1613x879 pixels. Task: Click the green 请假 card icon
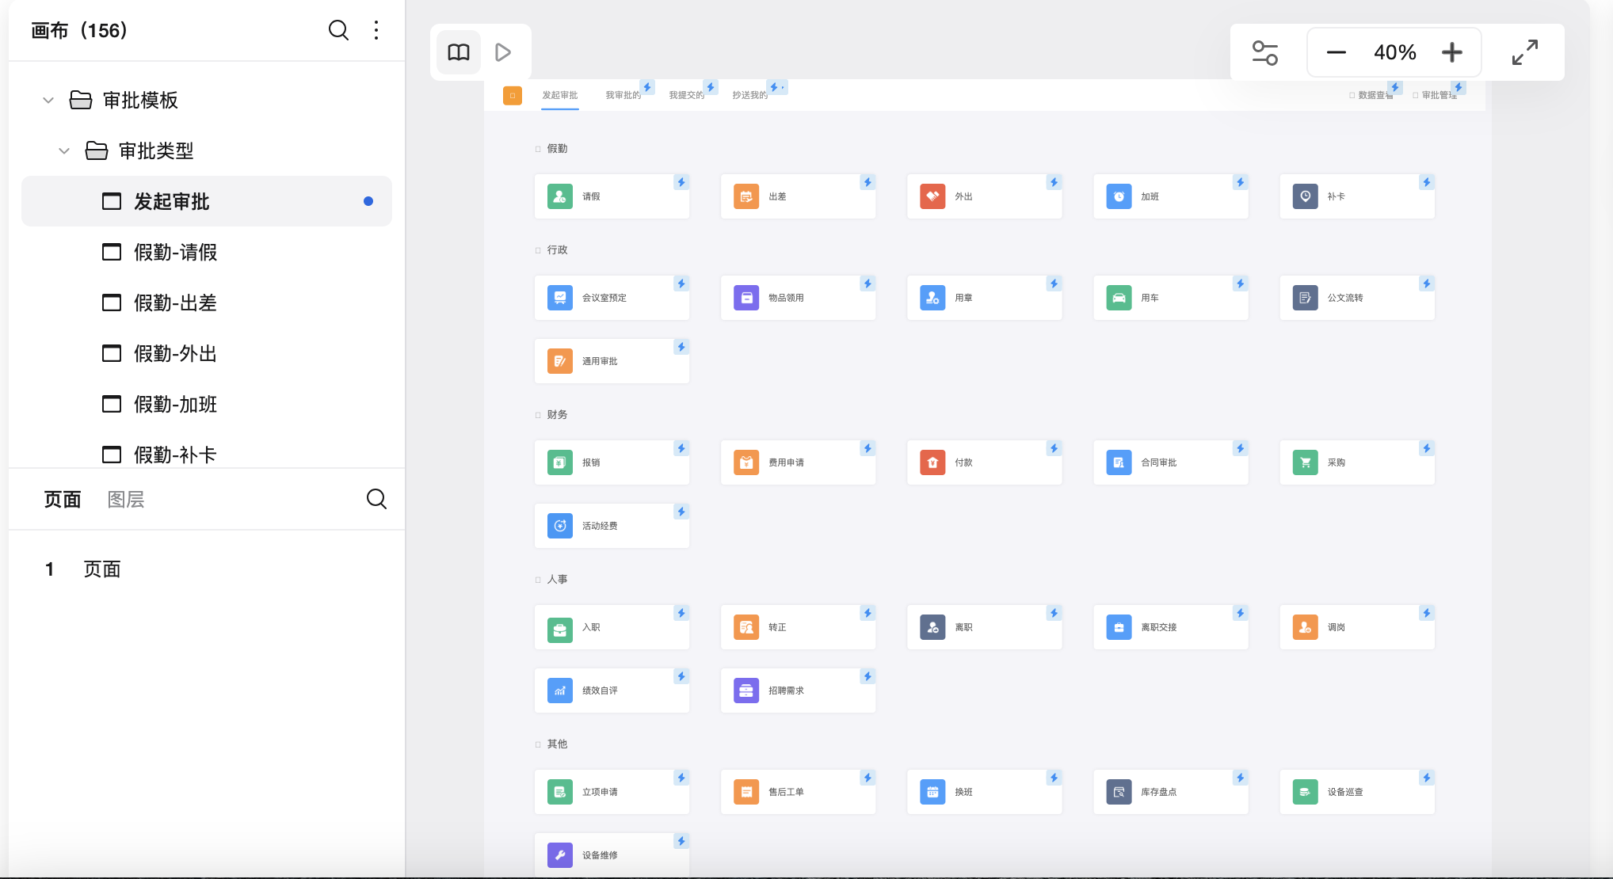pos(560,196)
